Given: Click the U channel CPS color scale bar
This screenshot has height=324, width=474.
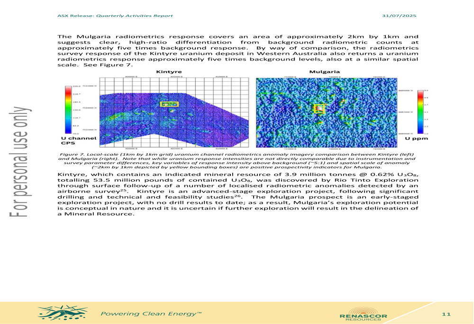Looking at the screenshot, I should click(68, 110).
